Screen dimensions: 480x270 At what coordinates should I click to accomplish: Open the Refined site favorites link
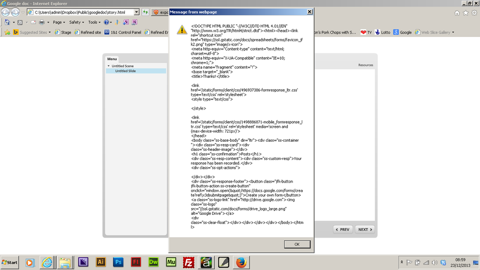click(87, 32)
